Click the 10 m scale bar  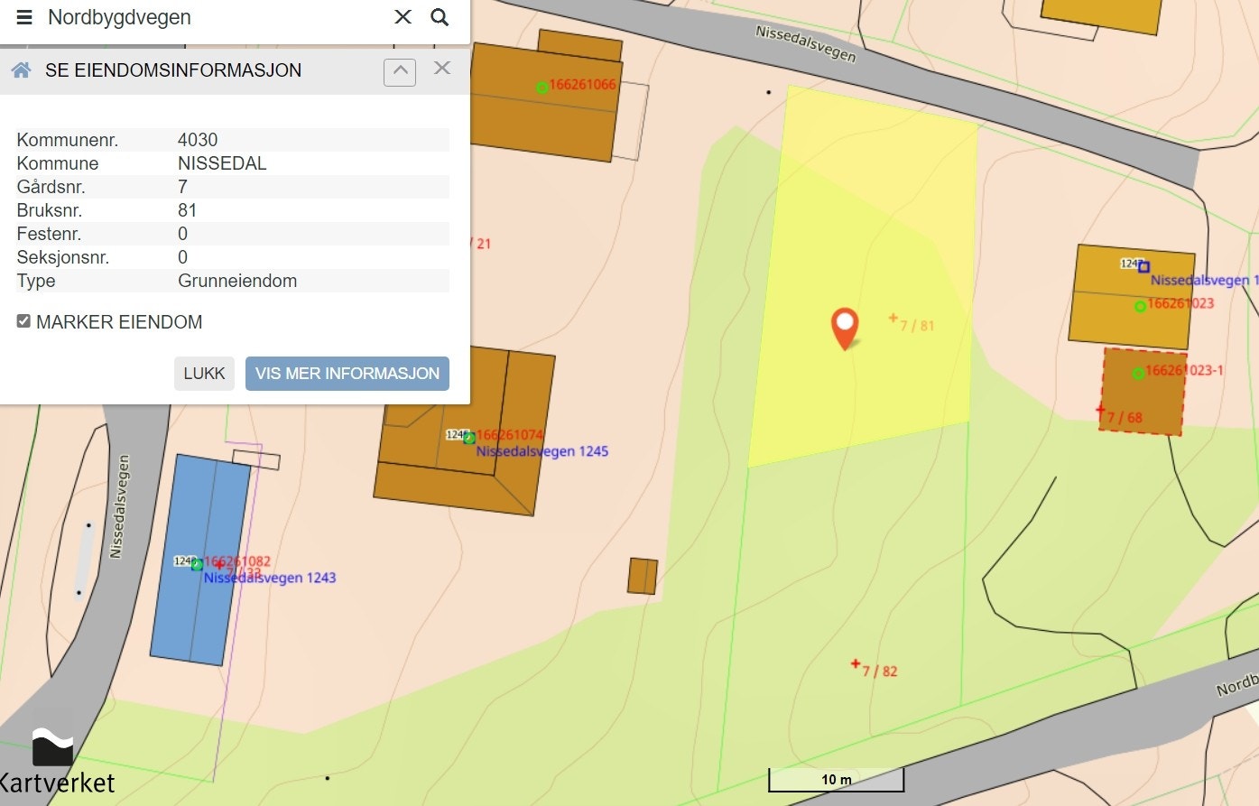(836, 780)
